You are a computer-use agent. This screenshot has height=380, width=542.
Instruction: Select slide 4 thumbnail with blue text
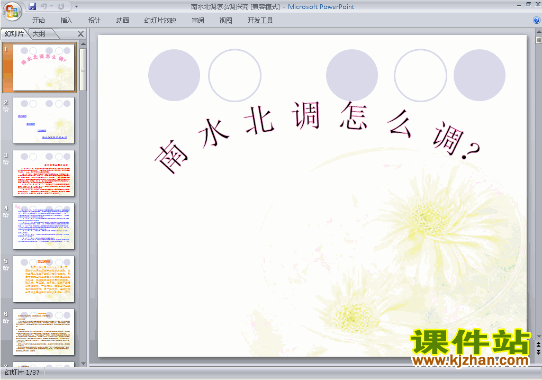[44, 226]
